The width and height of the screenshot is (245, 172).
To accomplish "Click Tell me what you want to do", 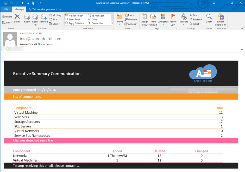I will tap(45, 9).
